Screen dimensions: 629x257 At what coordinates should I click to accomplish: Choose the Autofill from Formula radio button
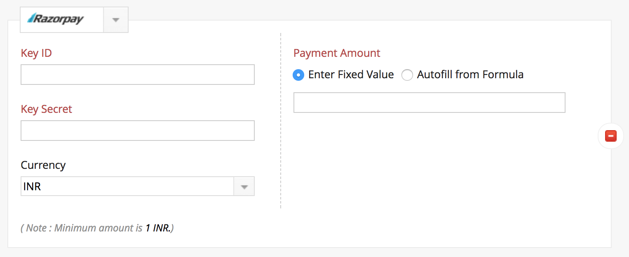tap(407, 75)
